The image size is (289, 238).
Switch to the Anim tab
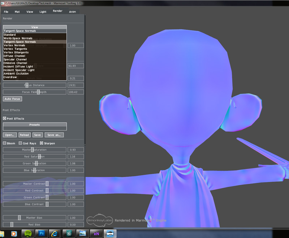click(x=73, y=12)
